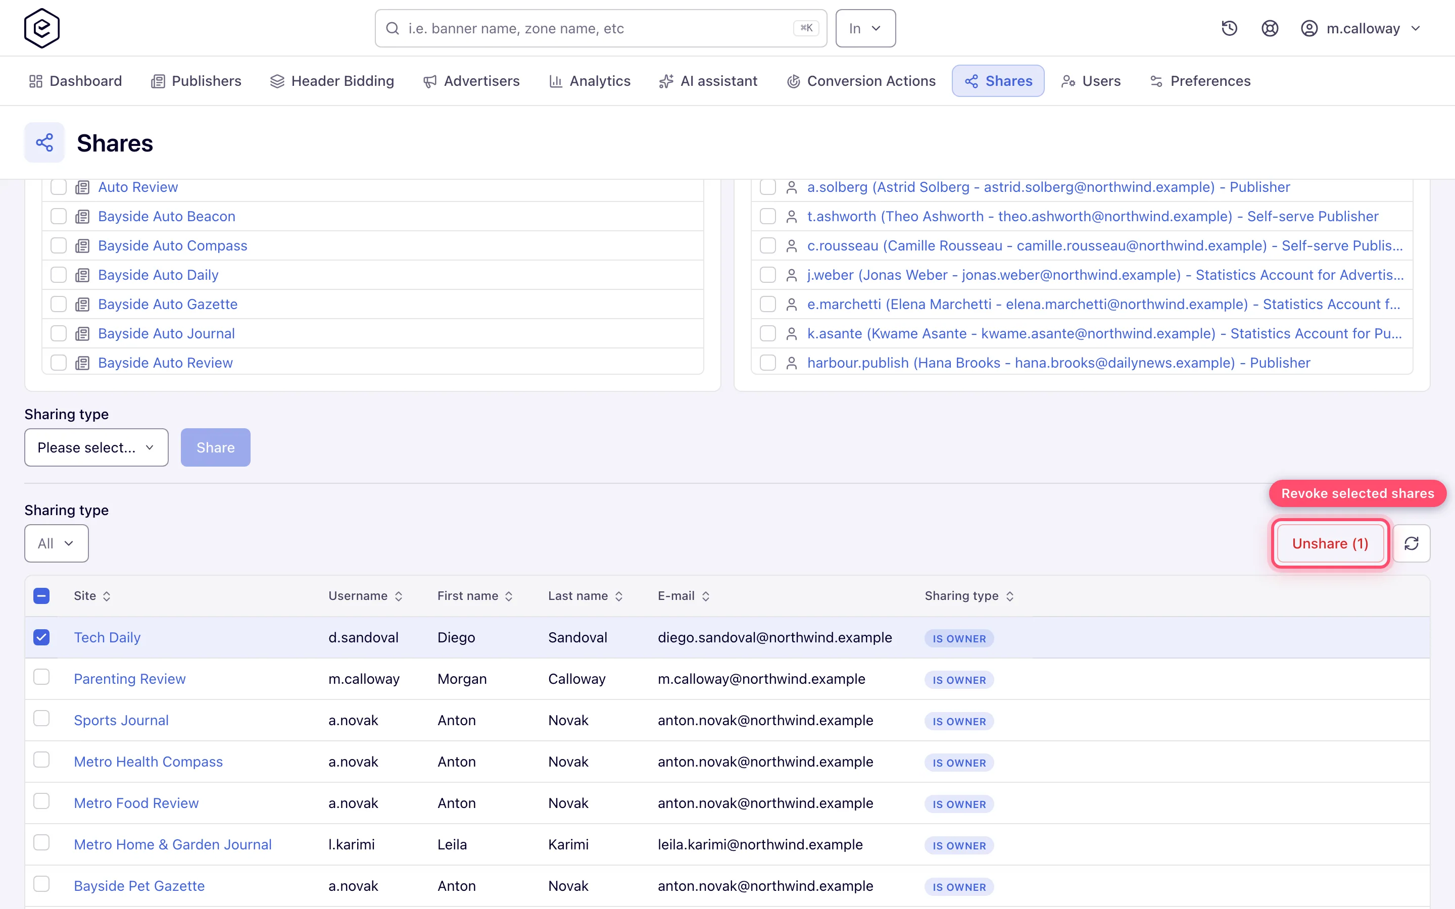Open the help lifebuoy icon
1455x909 pixels.
(x=1269, y=28)
